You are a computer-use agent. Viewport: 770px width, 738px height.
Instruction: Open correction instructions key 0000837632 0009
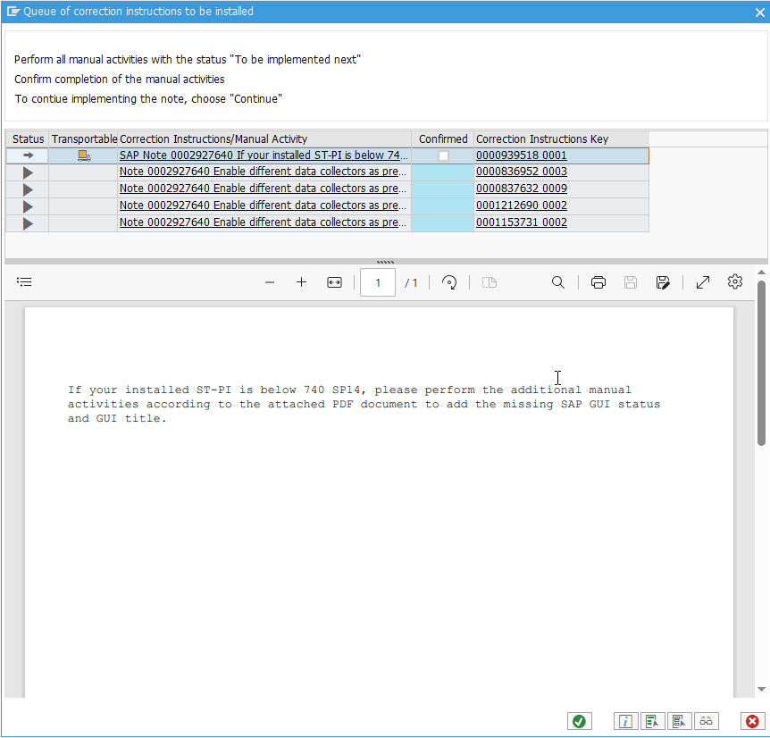521,189
